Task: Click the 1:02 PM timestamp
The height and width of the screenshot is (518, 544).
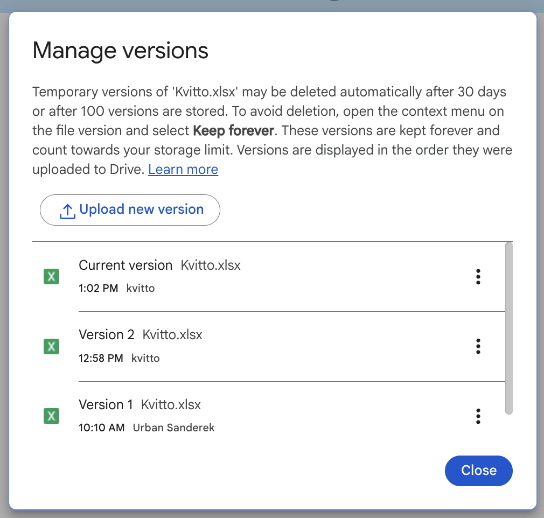Action: pyautogui.click(x=98, y=289)
